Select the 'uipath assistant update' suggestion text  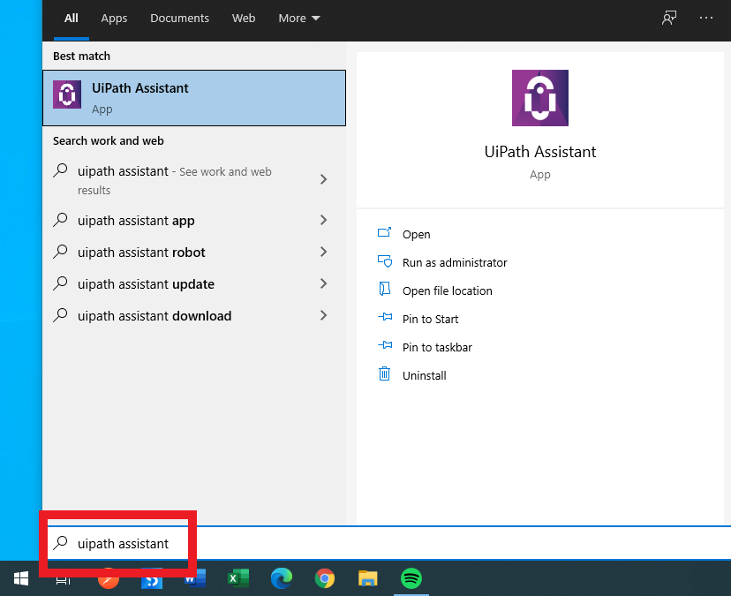pos(146,284)
